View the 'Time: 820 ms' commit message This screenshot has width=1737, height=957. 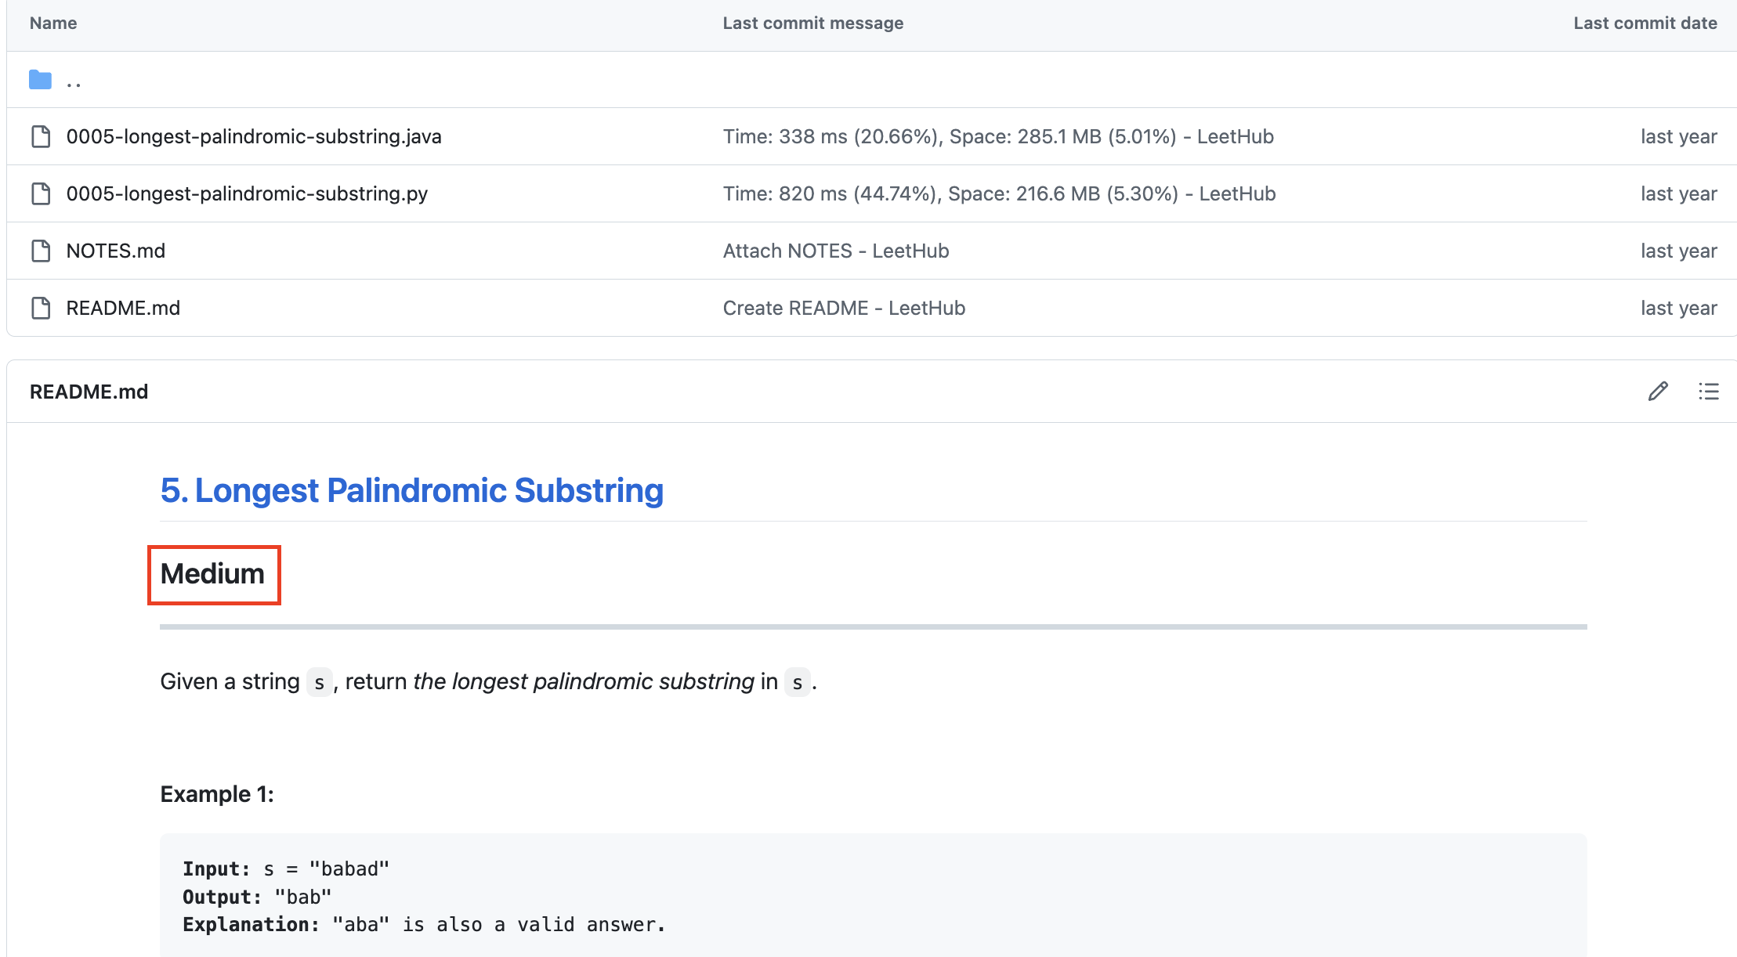(999, 193)
